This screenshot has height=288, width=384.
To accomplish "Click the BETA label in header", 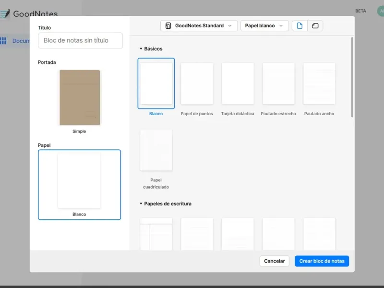I will [360, 11].
